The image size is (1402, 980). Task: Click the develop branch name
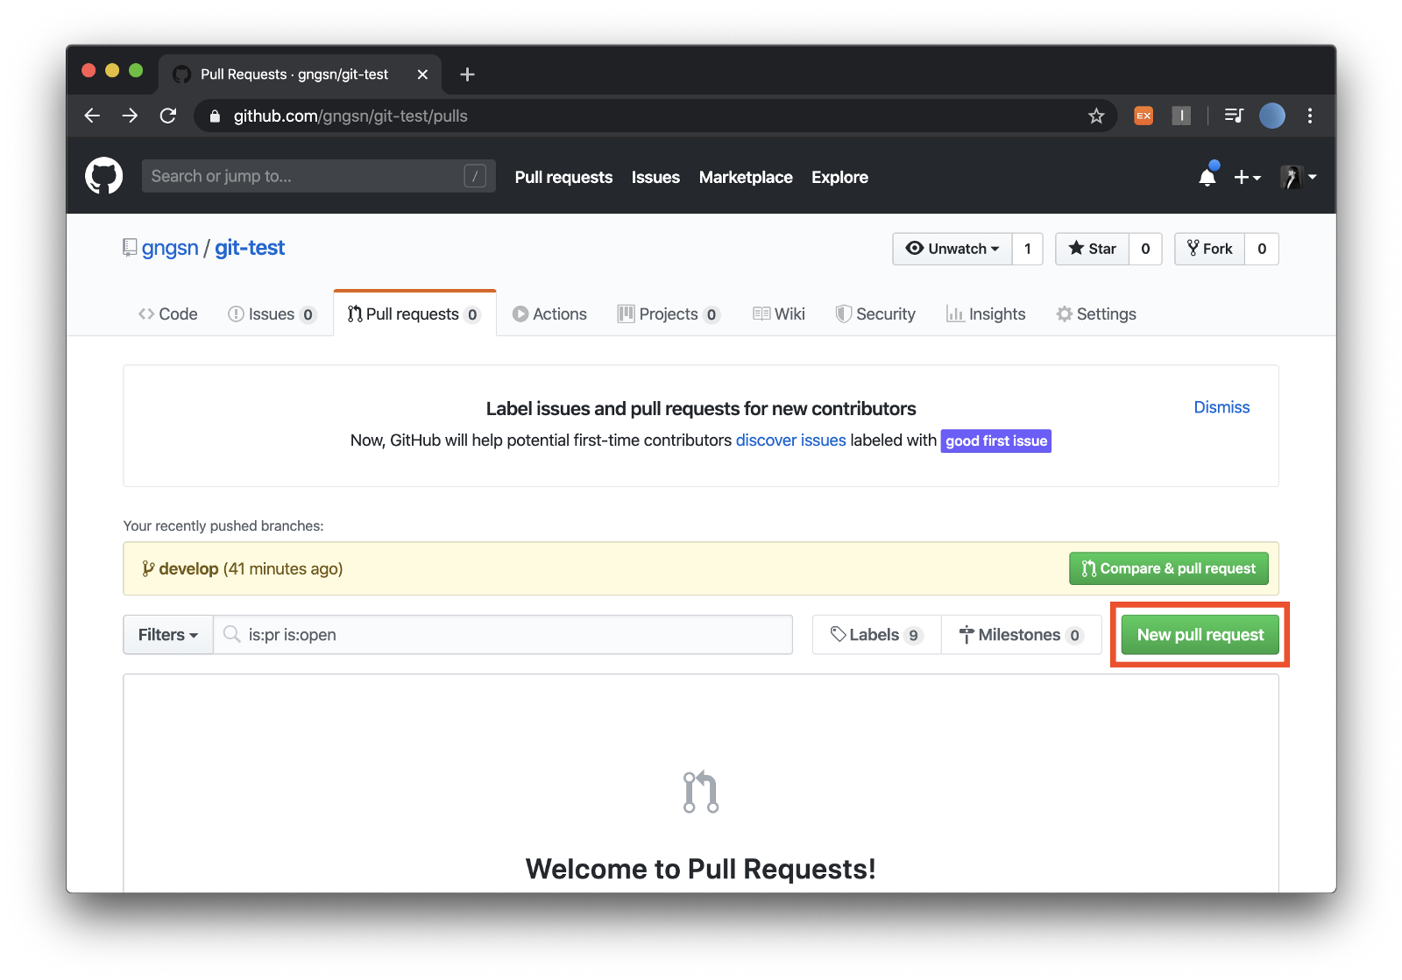pyautogui.click(x=188, y=569)
